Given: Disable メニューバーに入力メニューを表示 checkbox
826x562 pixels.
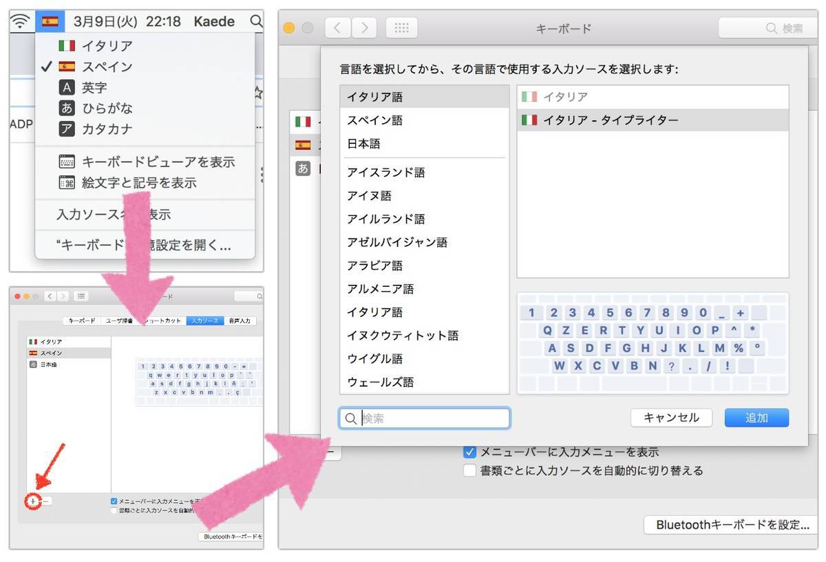Looking at the screenshot, I should 469,451.
